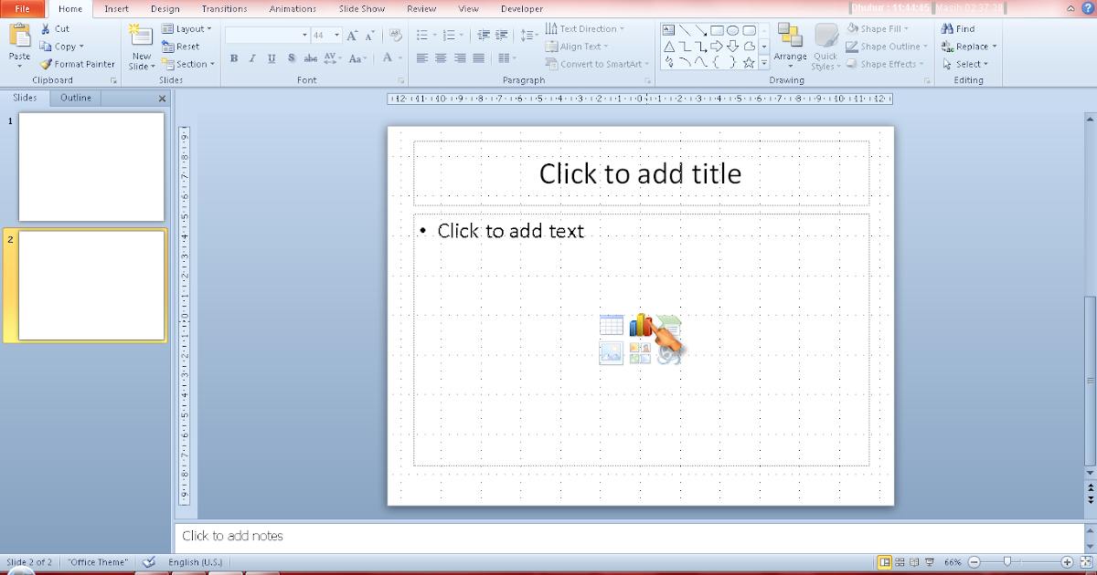Switch to the Outline tab

pyautogui.click(x=75, y=98)
